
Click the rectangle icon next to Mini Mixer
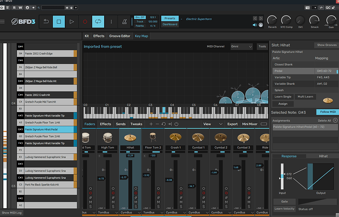pyautogui.click(x=264, y=124)
